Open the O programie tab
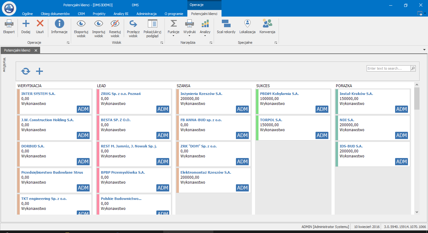The height and width of the screenshot is (233, 428). [x=174, y=14]
